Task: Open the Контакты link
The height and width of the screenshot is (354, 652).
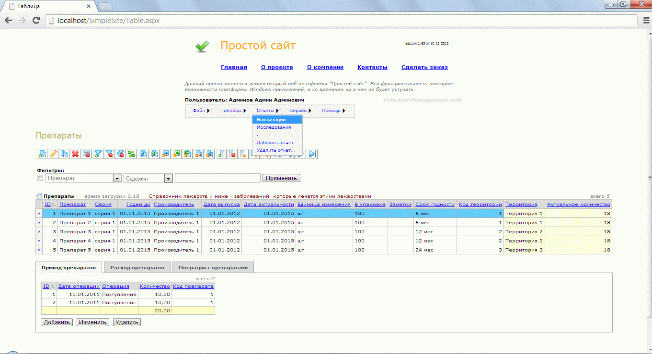Action: 372,67
